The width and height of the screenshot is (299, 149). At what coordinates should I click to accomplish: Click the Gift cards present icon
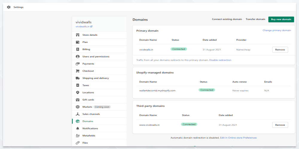(x=78, y=100)
